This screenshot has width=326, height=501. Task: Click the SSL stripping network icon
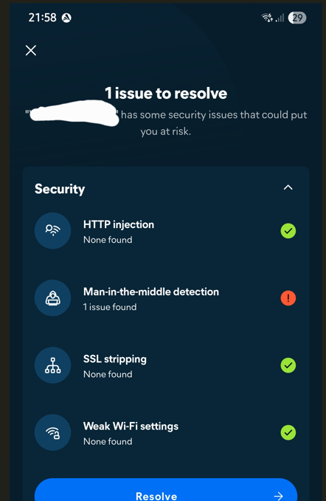click(x=52, y=365)
